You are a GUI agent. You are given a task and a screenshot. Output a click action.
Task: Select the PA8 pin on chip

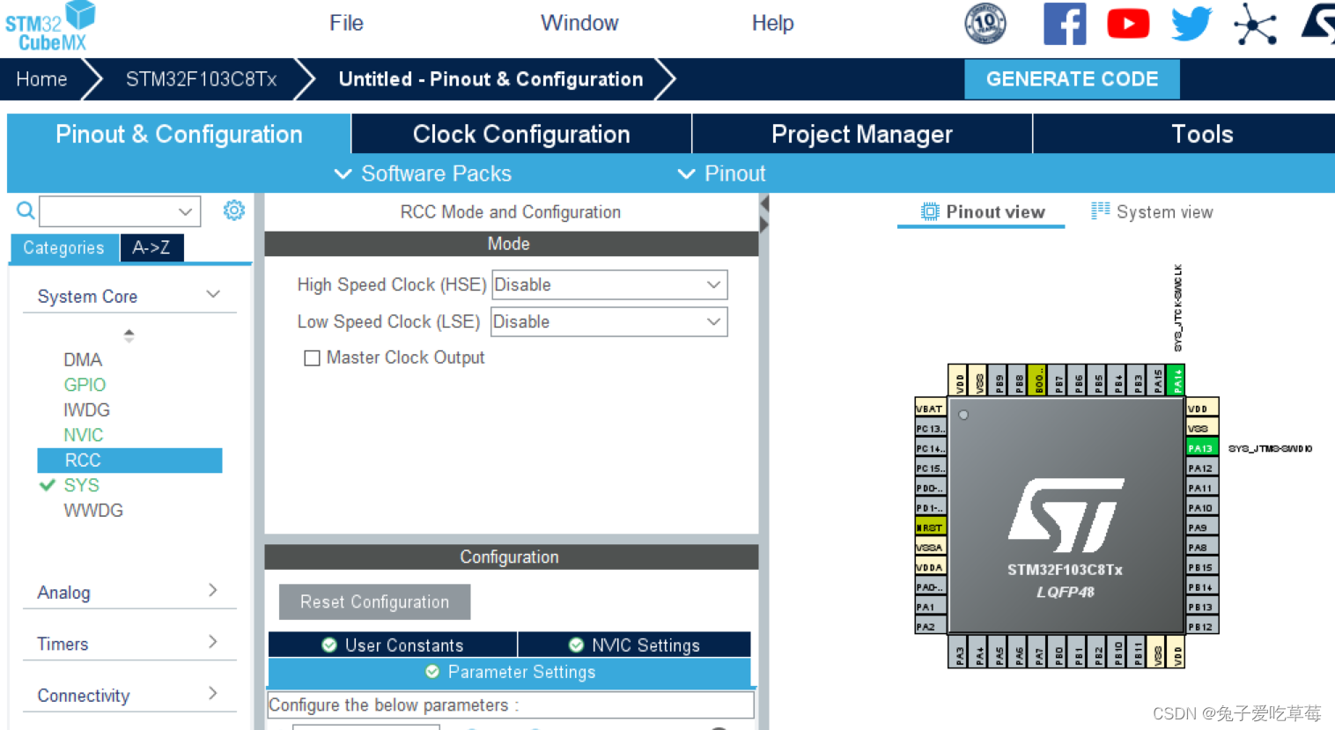click(1202, 547)
